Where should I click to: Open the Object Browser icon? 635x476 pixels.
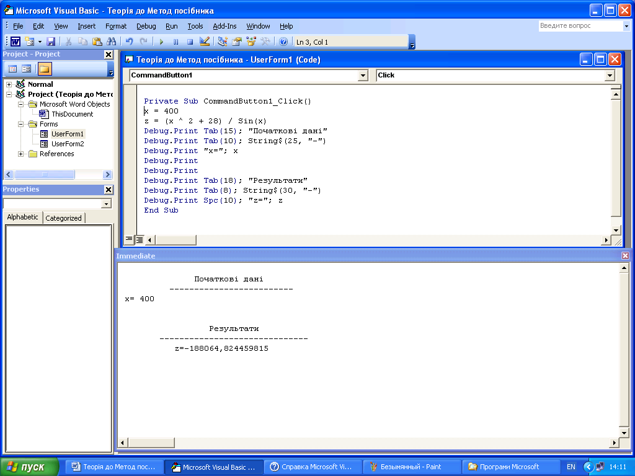(x=251, y=42)
